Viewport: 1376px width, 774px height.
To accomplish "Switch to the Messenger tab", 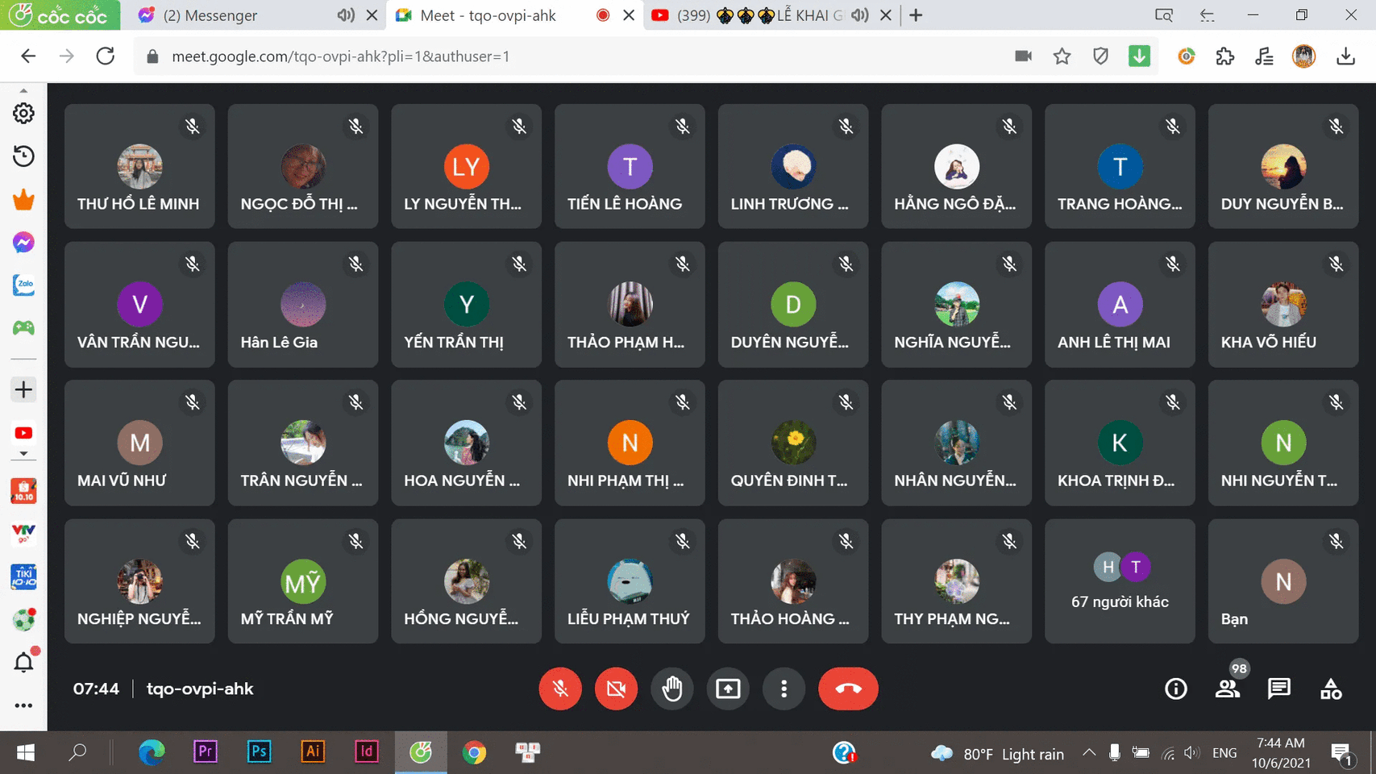I will [x=234, y=15].
